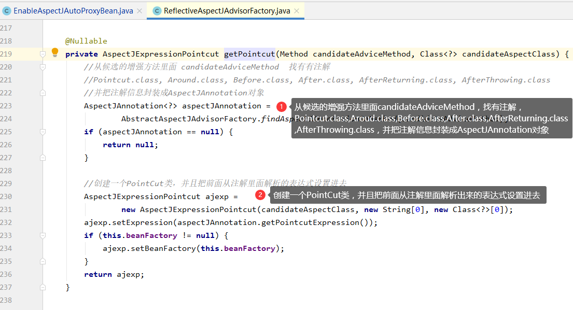Collapse the getPointcut method fold at line 219

(x=43, y=54)
